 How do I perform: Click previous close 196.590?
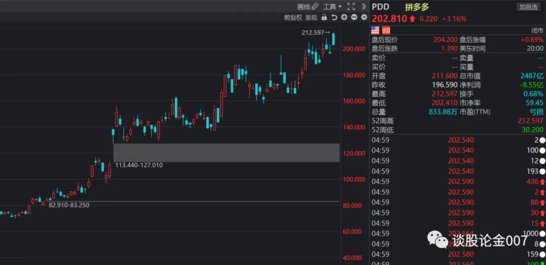[445, 85]
